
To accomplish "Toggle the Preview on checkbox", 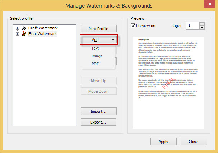I will [x=133, y=25].
